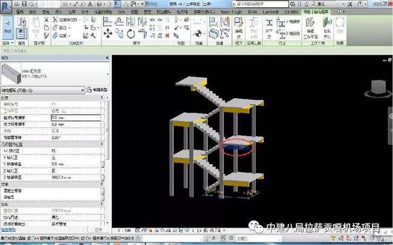Switch to the Insert ribbon tab
393x245 pixels.
[59, 11]
